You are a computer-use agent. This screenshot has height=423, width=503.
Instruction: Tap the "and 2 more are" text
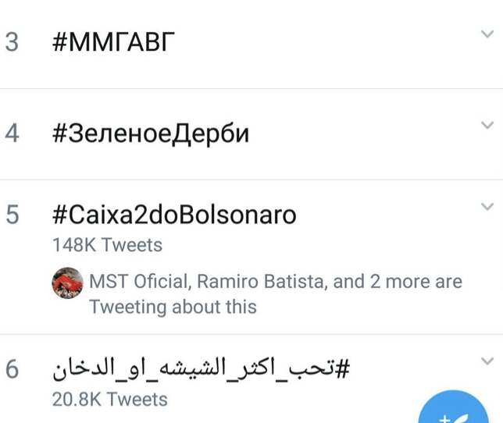pyautogui.click(x=398, y=282)
